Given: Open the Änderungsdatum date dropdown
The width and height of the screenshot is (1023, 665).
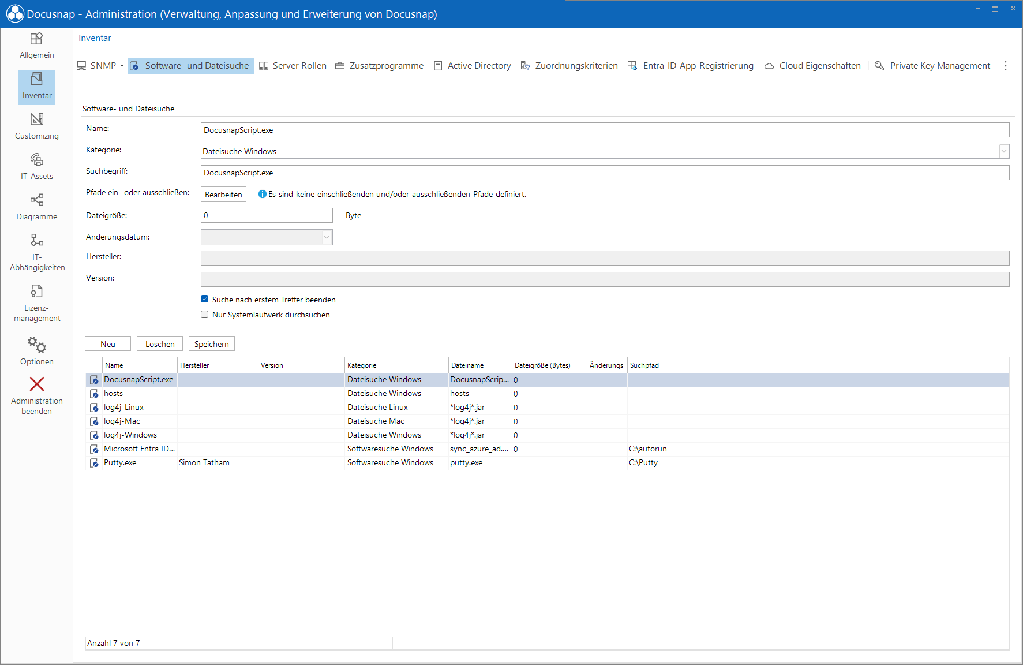Looking at the screenshot, I should point(327,237).
